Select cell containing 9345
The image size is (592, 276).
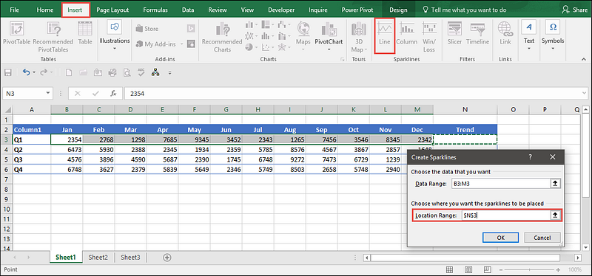coord(195,139)
